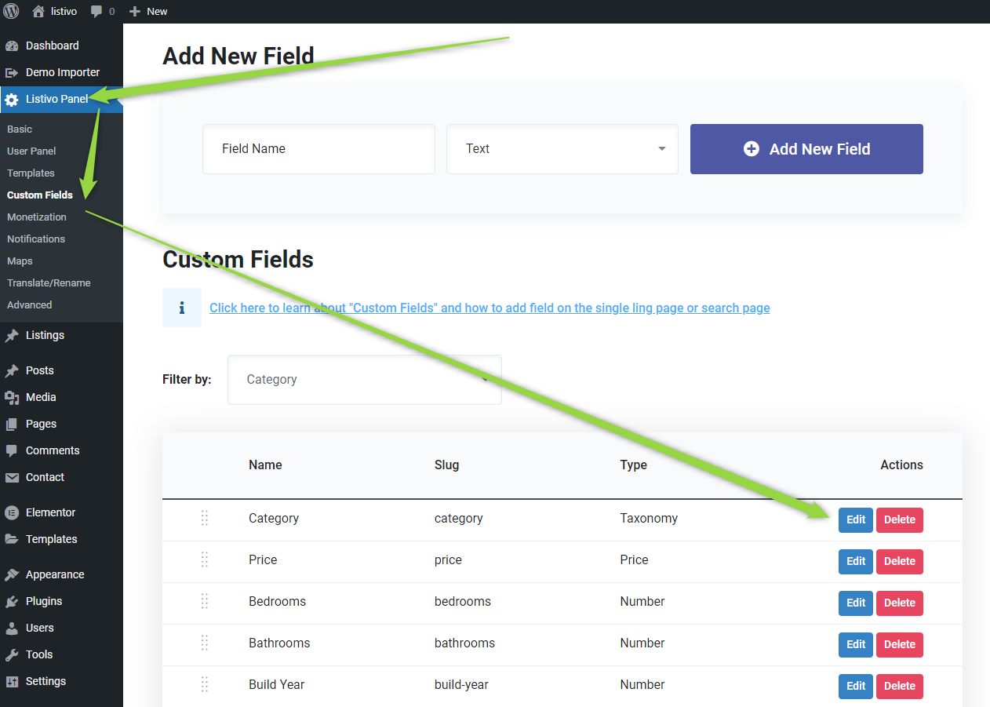
Task: Open the Custom Fields learning link
Action: coord(490,308)
